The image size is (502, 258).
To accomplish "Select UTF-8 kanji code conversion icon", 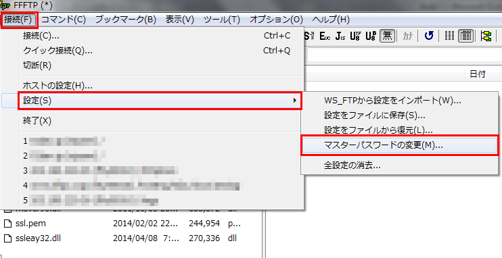I will tap(355, 36).
